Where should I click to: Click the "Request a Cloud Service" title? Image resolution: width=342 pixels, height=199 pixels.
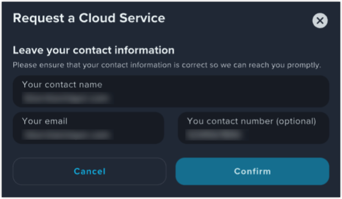[89, 18]
